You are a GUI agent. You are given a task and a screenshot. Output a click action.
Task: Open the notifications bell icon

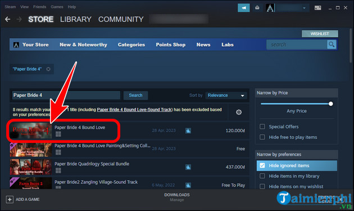257,8
